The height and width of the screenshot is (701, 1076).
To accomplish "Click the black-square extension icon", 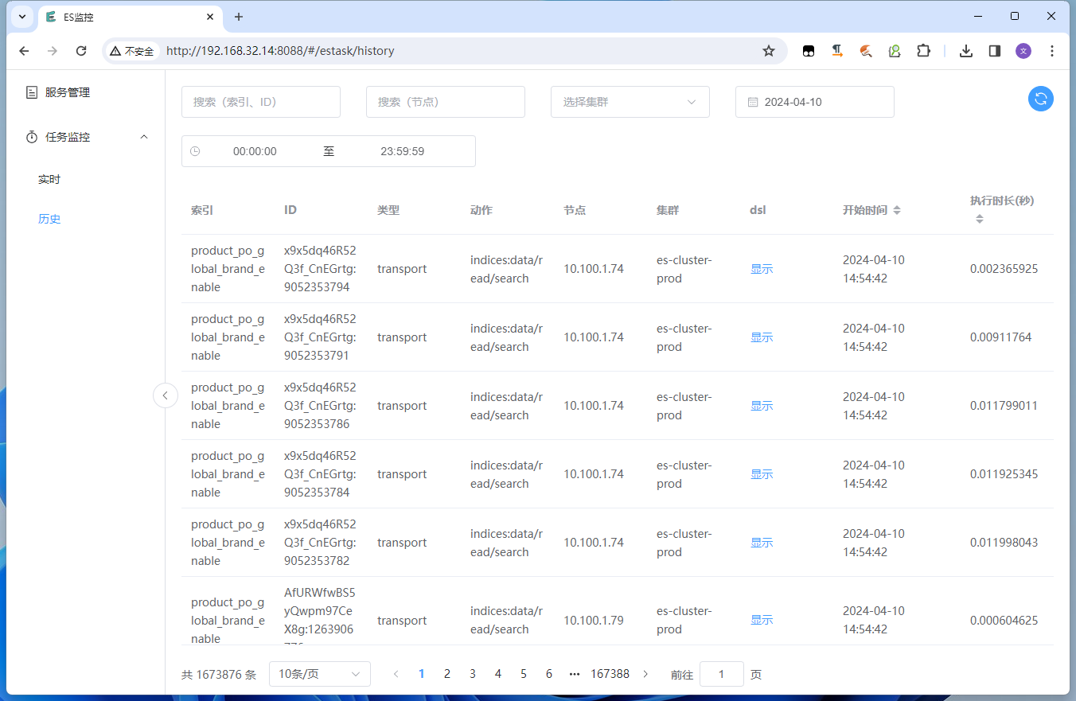I will click(809, 51).
